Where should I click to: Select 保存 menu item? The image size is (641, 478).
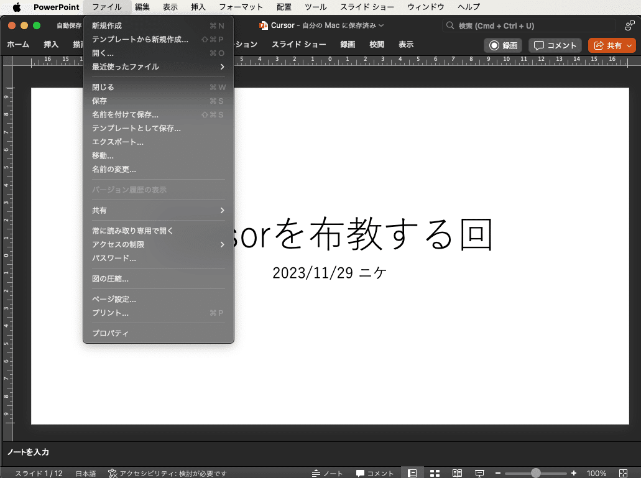coord(158,101)
